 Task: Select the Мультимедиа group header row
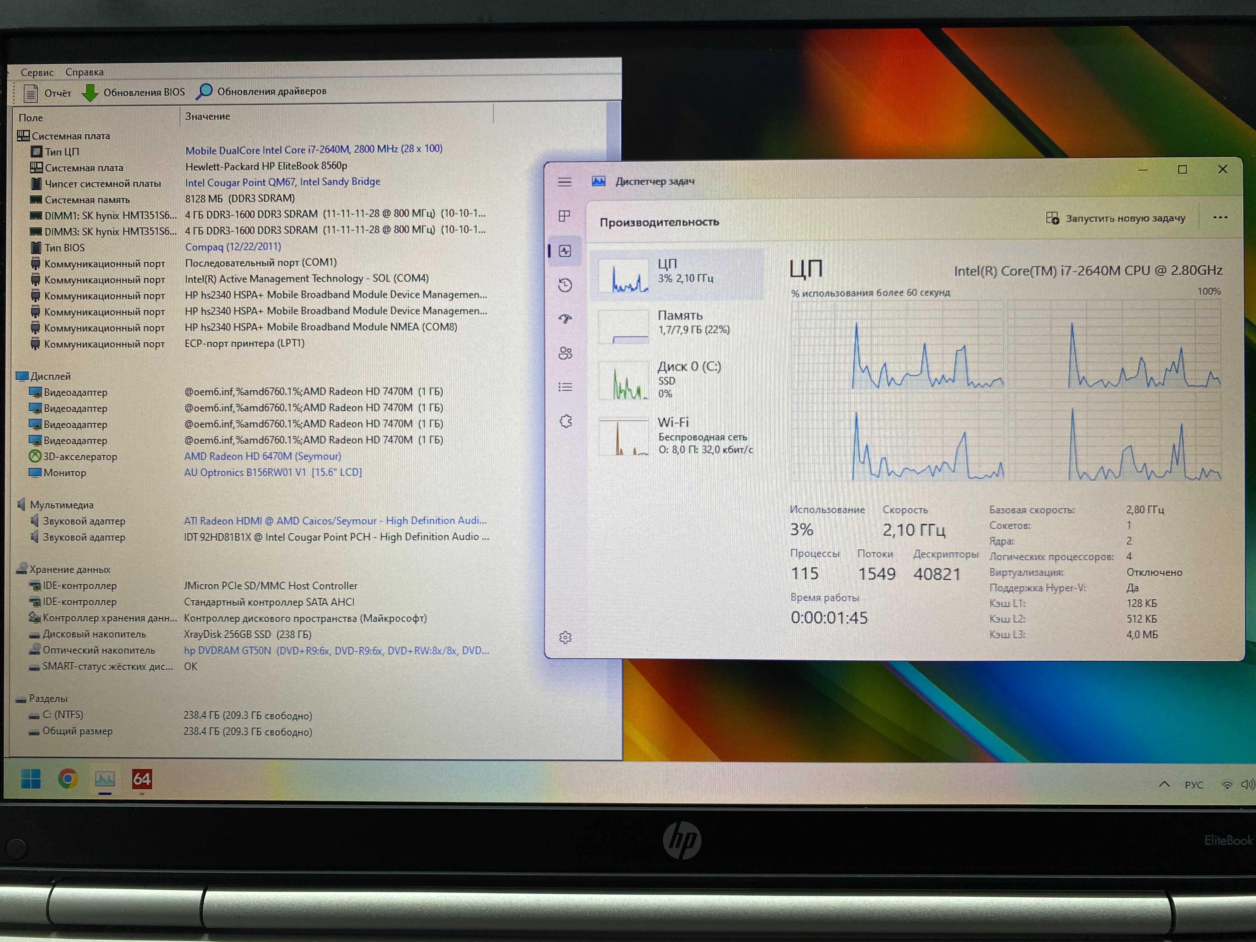55,504
